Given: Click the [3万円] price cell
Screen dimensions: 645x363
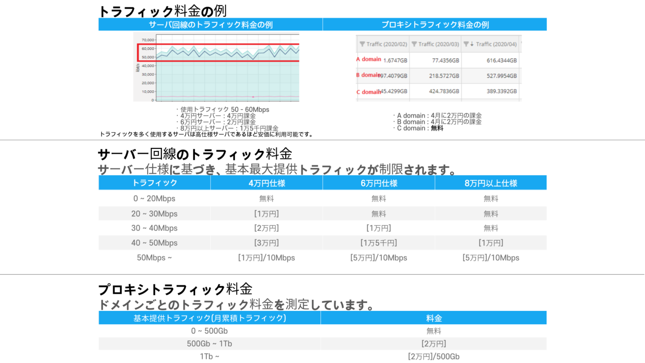Looking at the screenshot, I should [x=267, y=243].
